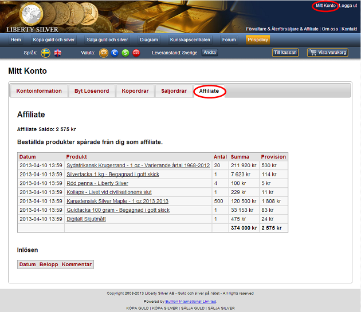Open Köpa guld och silver menu

54,40
